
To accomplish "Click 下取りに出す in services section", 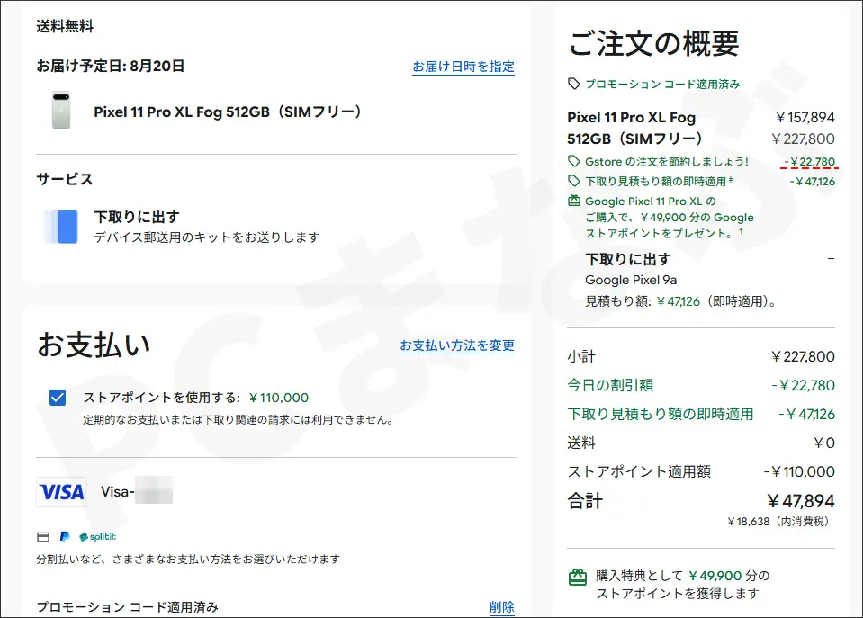I will pyautogui.click(x=137, y=217).
